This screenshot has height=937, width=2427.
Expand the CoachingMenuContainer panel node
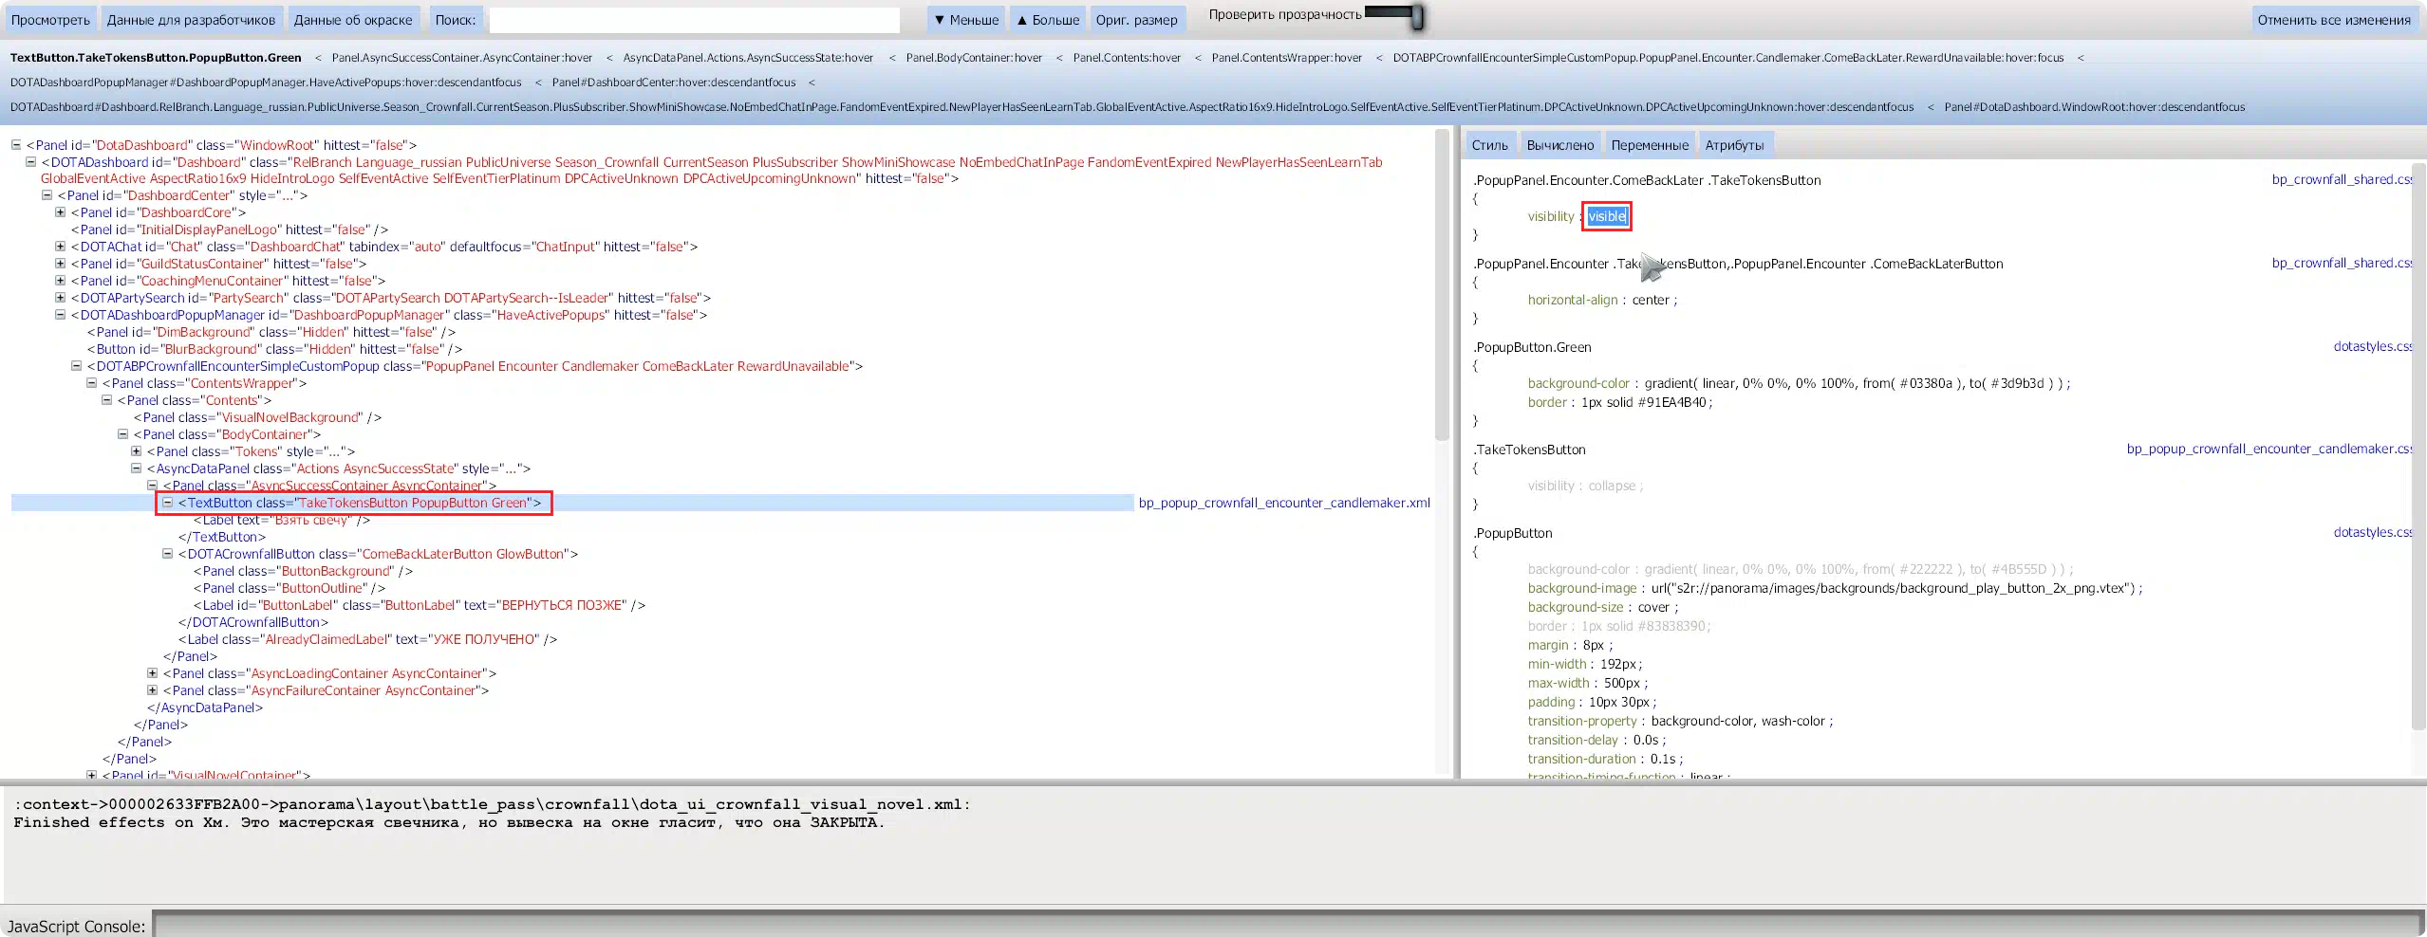61,281
